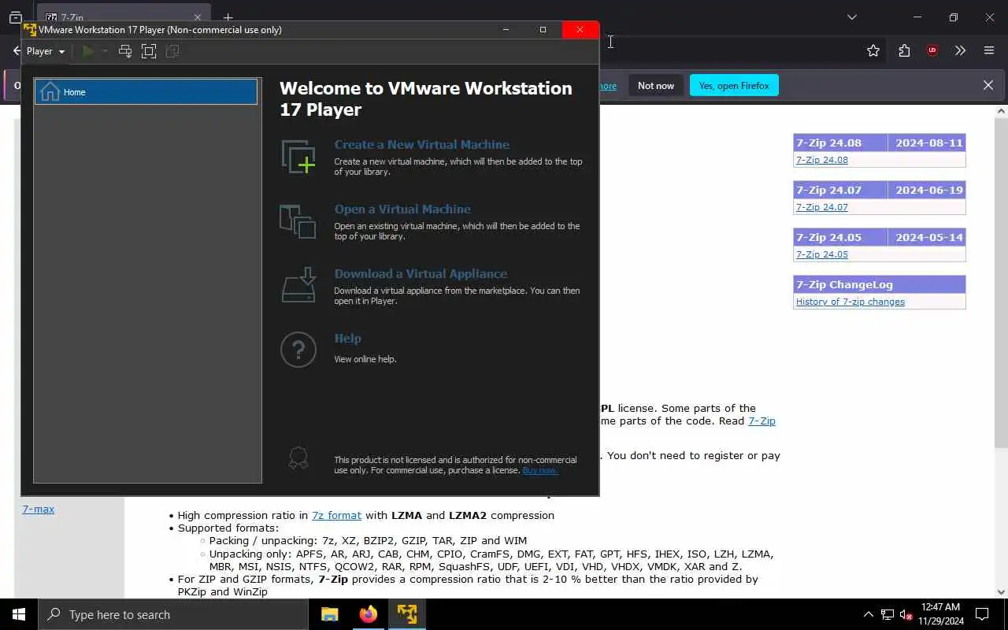This screenshot has width=1008, height=630.
Task: Go back with Firefox back arrow
Action: (16, 50)
